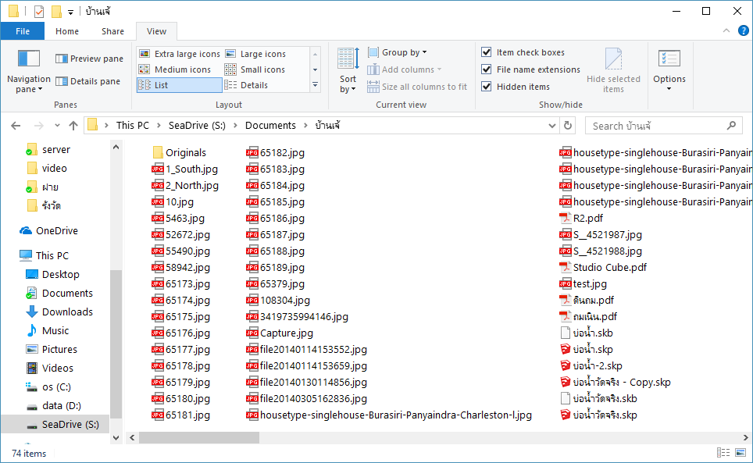Uncheck Item check boxes option
This screenshot has width=753, height=463.
pyautogui.click(x=487, y=52)
